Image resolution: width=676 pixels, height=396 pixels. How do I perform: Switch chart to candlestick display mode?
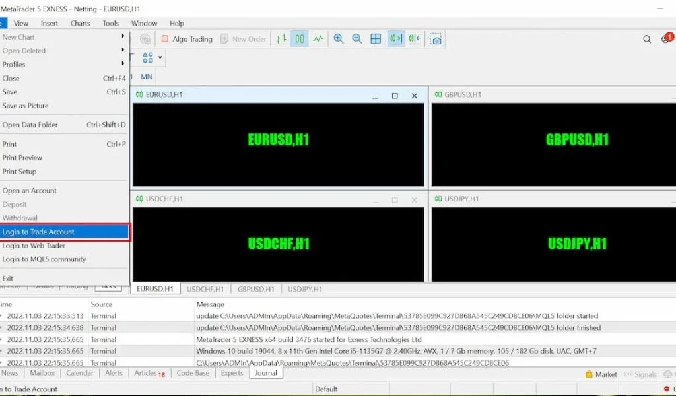(x=300, y=38)
